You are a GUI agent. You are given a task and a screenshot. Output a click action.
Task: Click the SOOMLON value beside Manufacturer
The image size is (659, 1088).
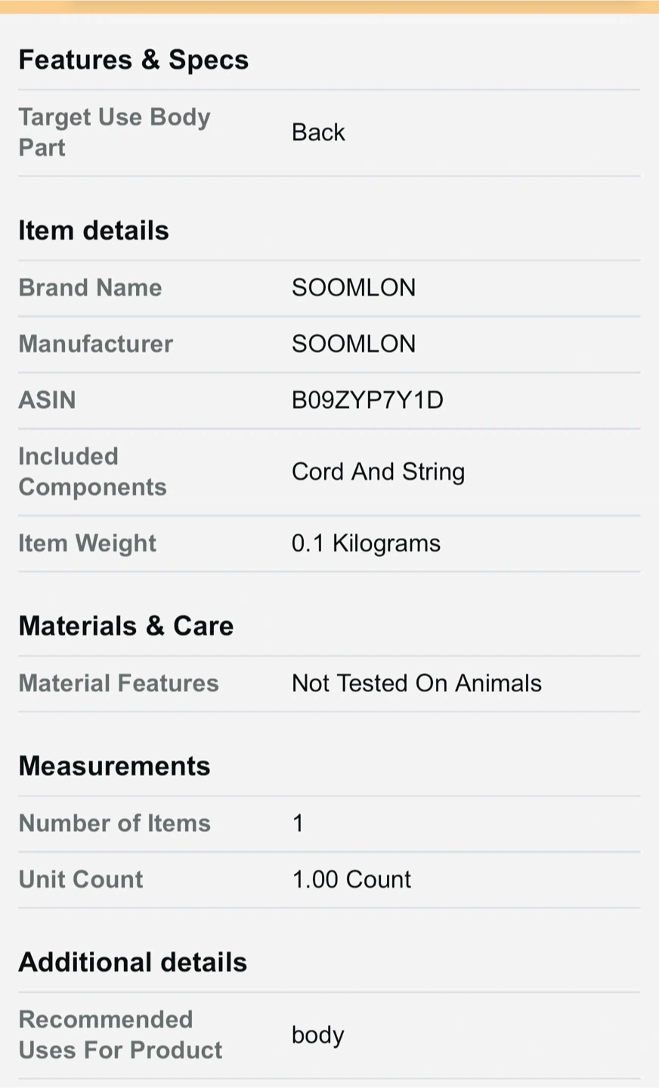pos(353,344)
